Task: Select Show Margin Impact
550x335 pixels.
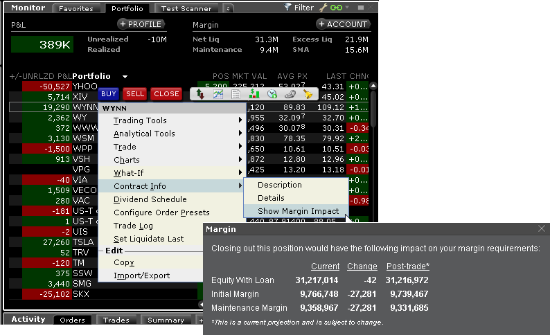Action: click(x=296, y=211)
